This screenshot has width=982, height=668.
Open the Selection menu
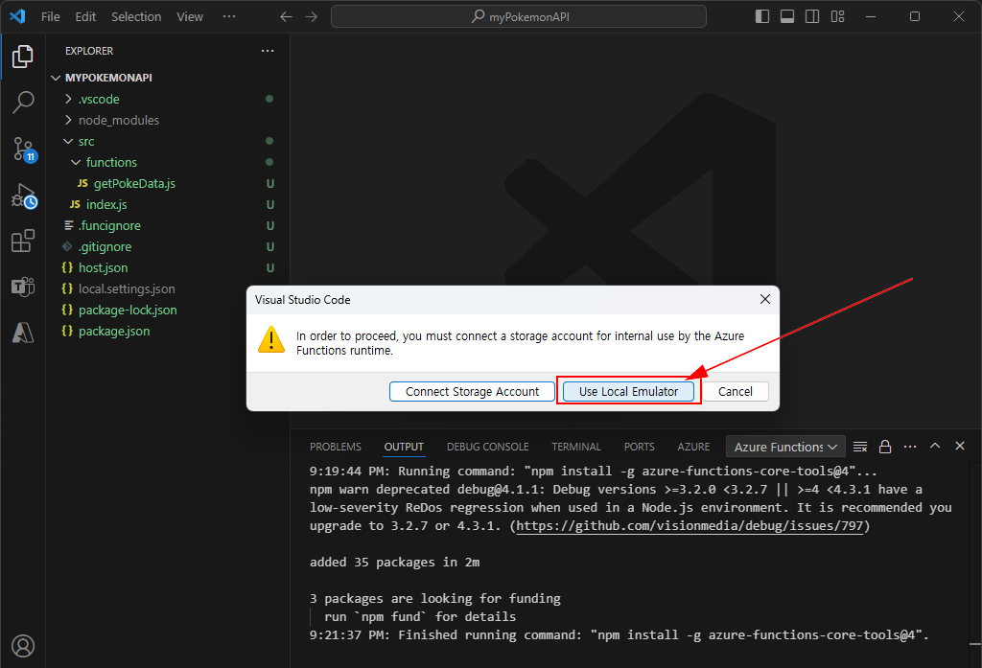pyautogui.click(x=136, y=17)
